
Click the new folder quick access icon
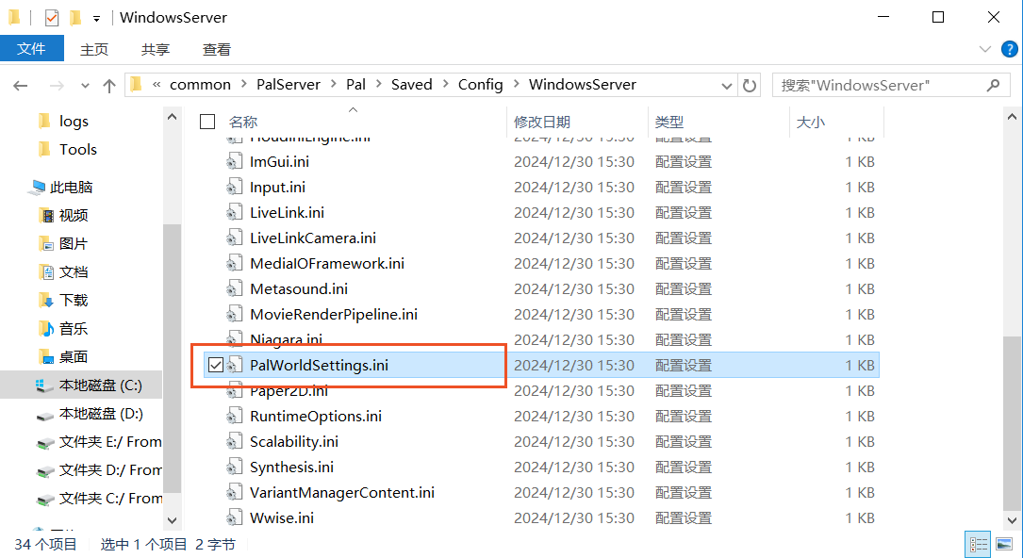75,18
